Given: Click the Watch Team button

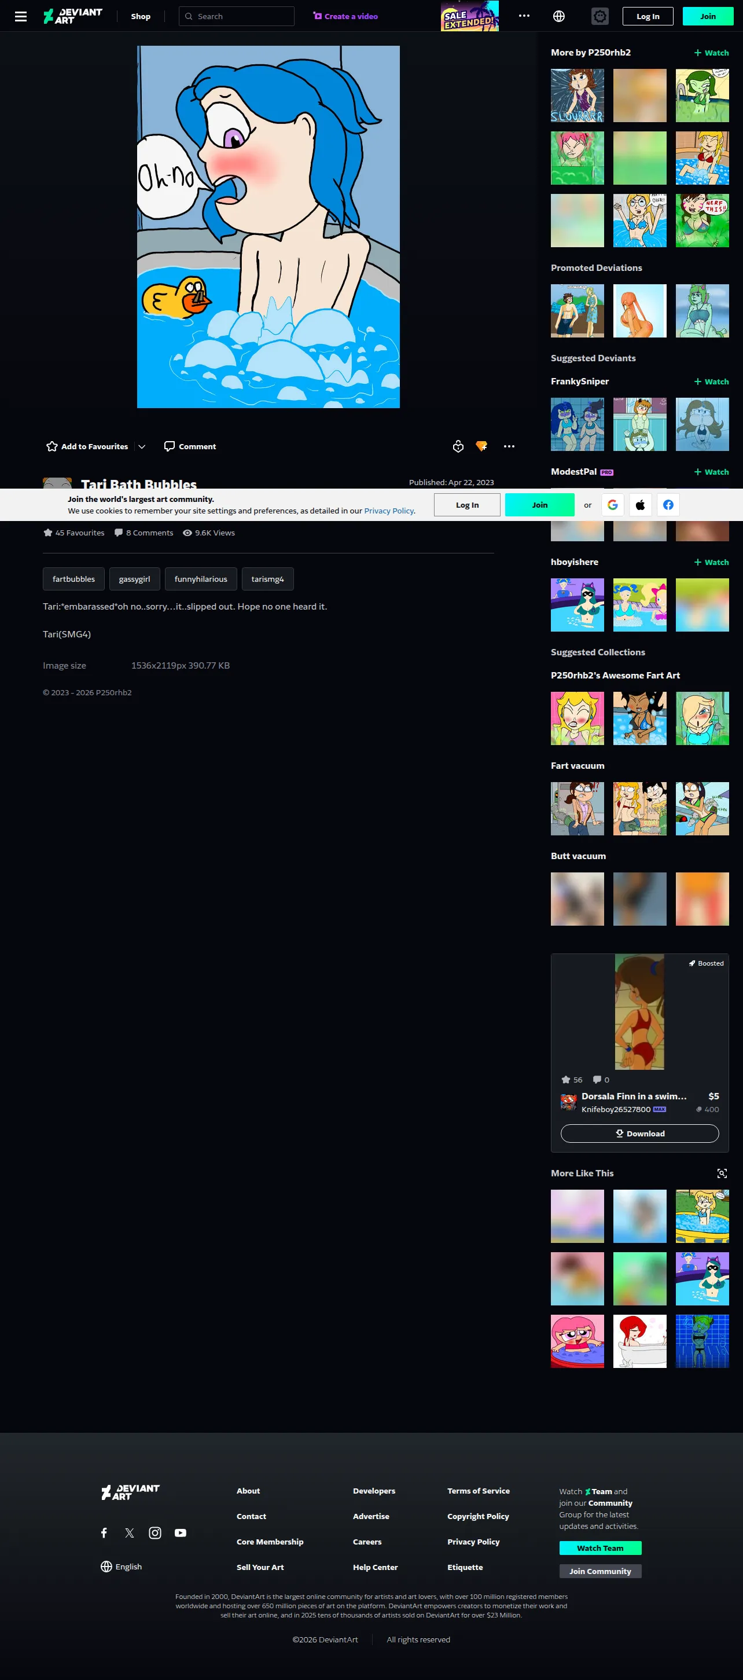Looking at the screenshot, I should point(600,1548).
